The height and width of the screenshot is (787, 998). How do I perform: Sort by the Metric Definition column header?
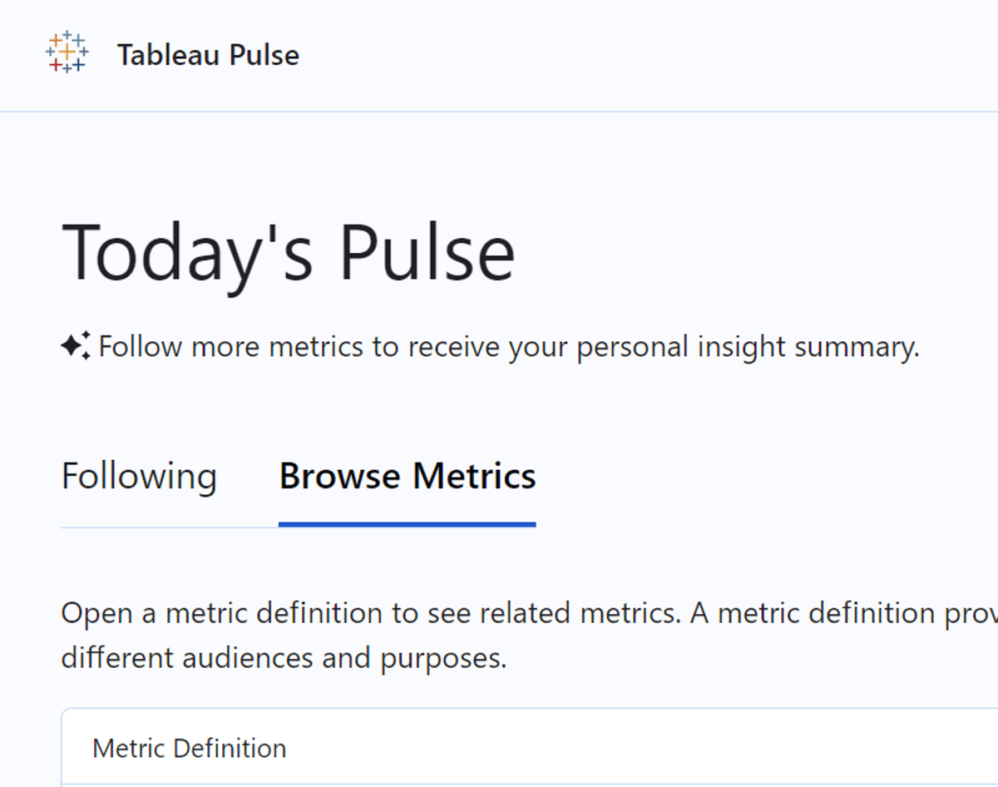click(x=189, y=748)
